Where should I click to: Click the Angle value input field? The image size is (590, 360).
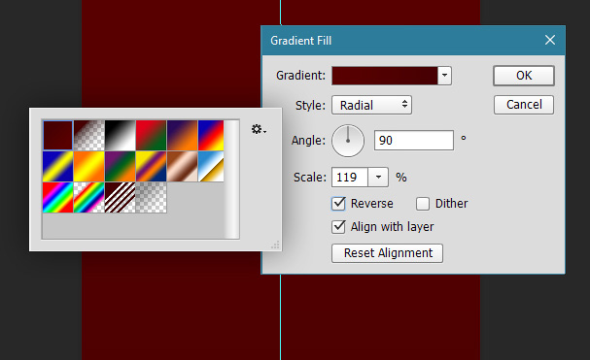(x=414, y=140)
